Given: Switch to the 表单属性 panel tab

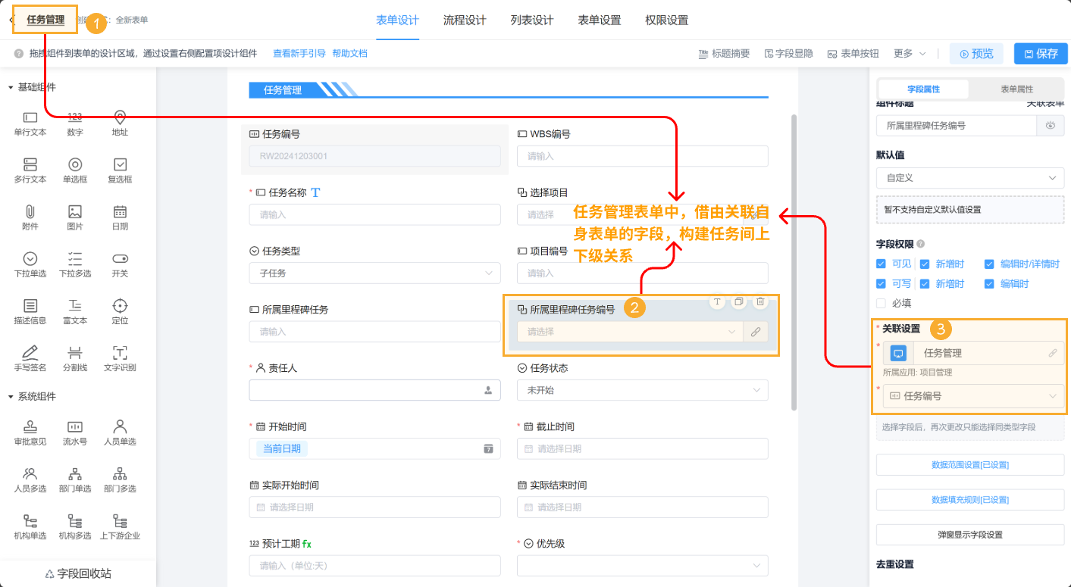Looking at the screenshot, I should pyautogui.click(x=1017, y=89).
